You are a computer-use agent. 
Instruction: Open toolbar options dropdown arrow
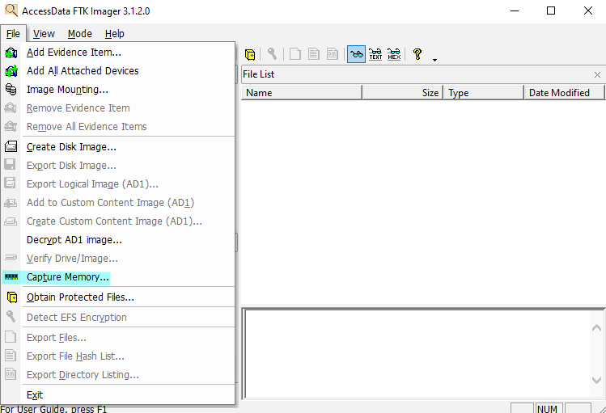point(434,60)
